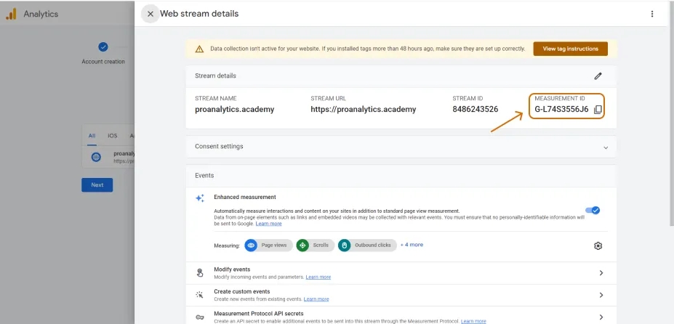Click Measurement ID G-L74S3556J6 text
674x324 pixels.
[561, 110]
